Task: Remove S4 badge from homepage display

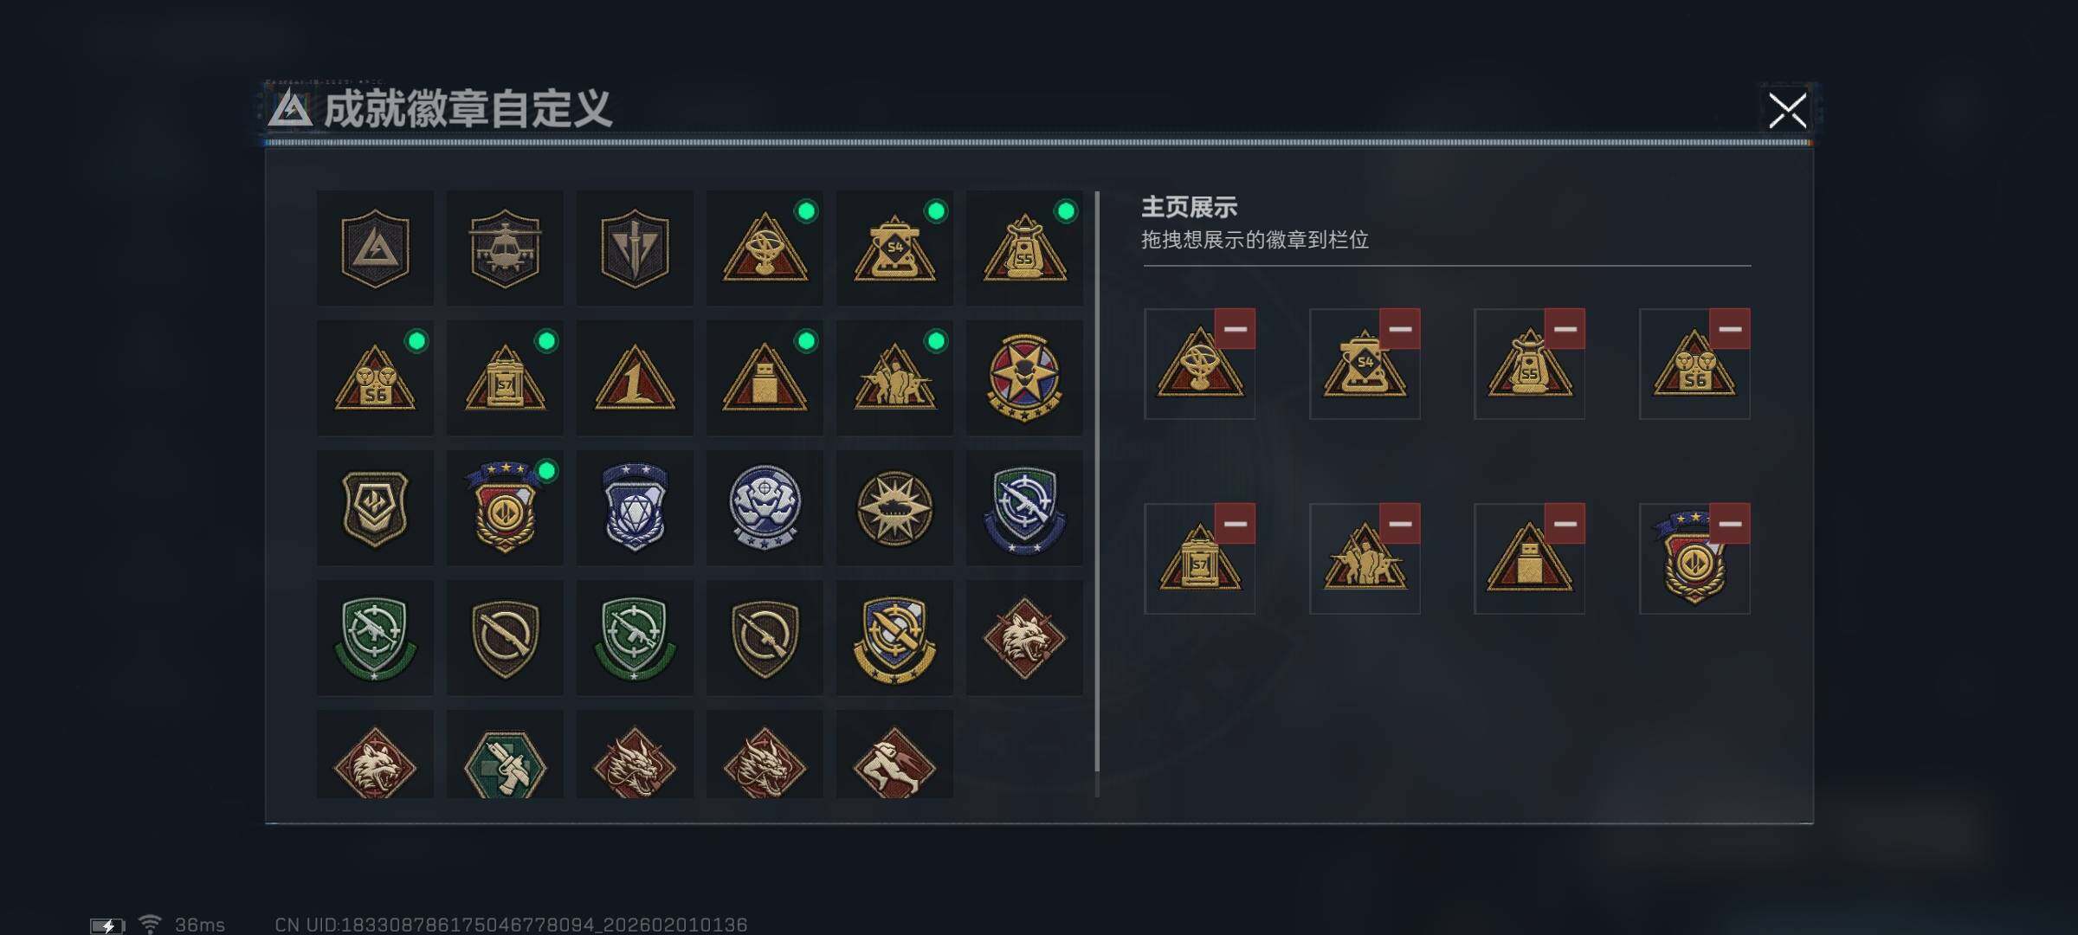Action: pos(1400,329)
